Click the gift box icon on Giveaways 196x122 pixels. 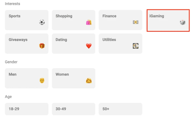point(42,46)
